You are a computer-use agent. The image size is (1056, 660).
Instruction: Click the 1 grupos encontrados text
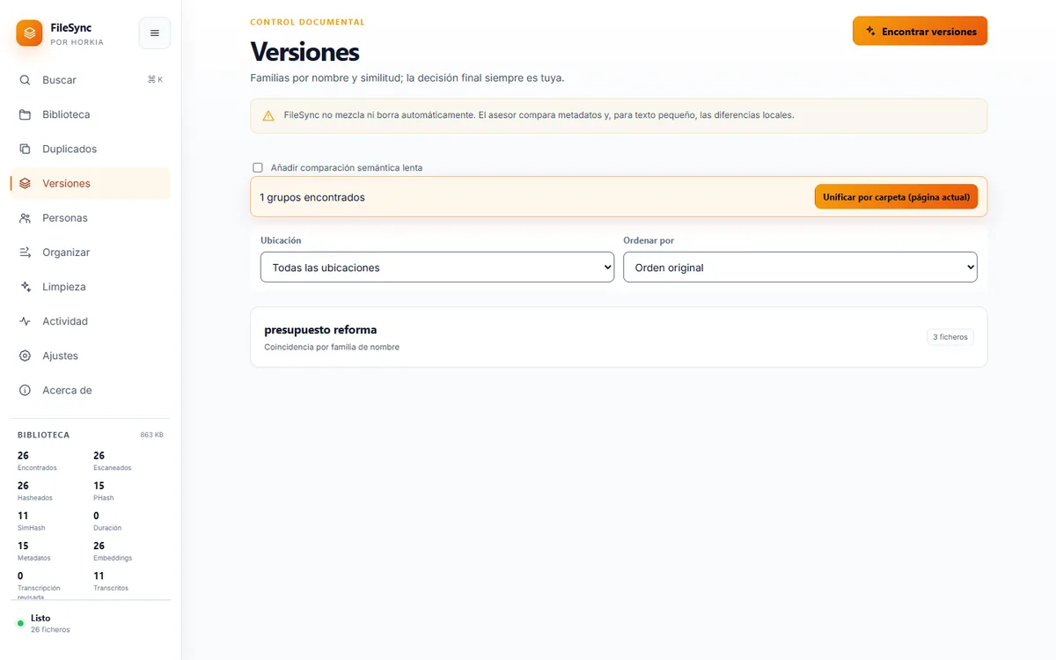point(312,197)
